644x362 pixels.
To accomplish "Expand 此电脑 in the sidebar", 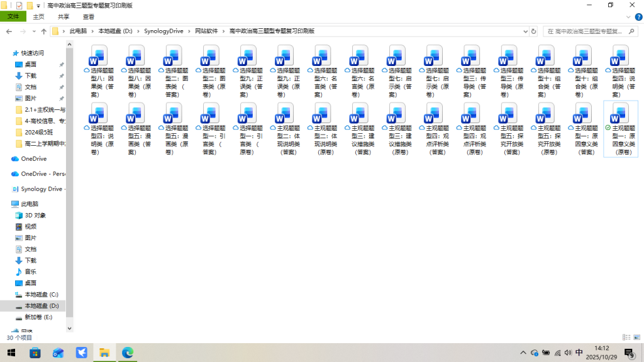I will point(11,202).
